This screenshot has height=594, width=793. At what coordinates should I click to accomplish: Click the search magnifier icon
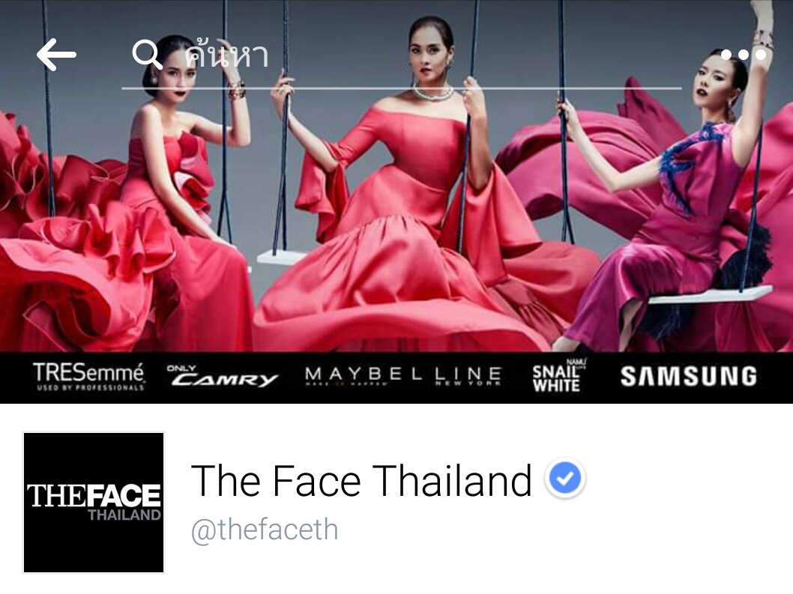coord(147,55)
